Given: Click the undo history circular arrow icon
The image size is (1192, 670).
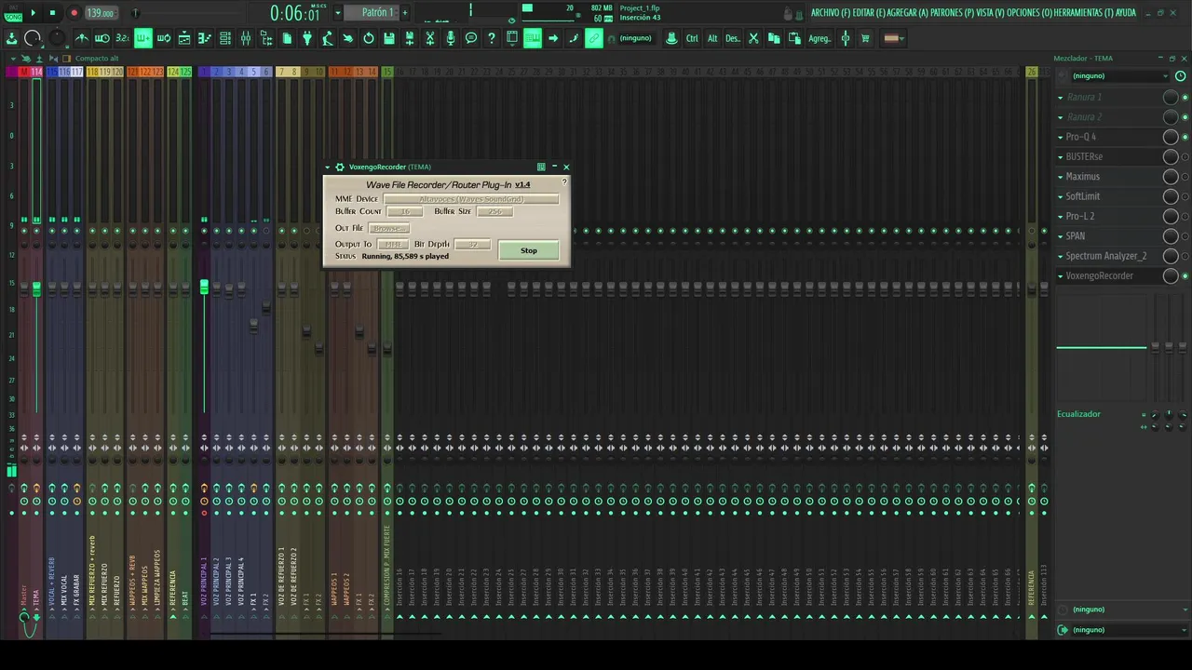Looking at the screenshot, I should 369,38.
